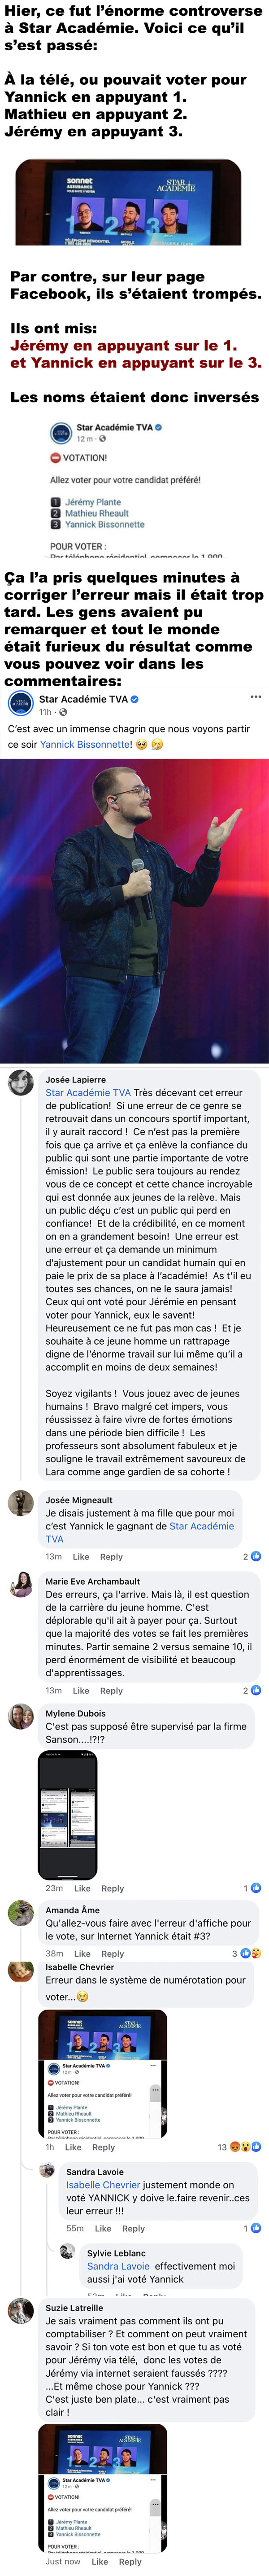Open the singer photo in the Star Académie post
Viewport: 269px width, 2576px height.
click(134, 910)
